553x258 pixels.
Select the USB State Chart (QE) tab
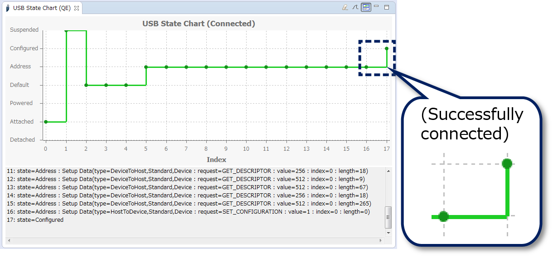[x=42, y=8]
